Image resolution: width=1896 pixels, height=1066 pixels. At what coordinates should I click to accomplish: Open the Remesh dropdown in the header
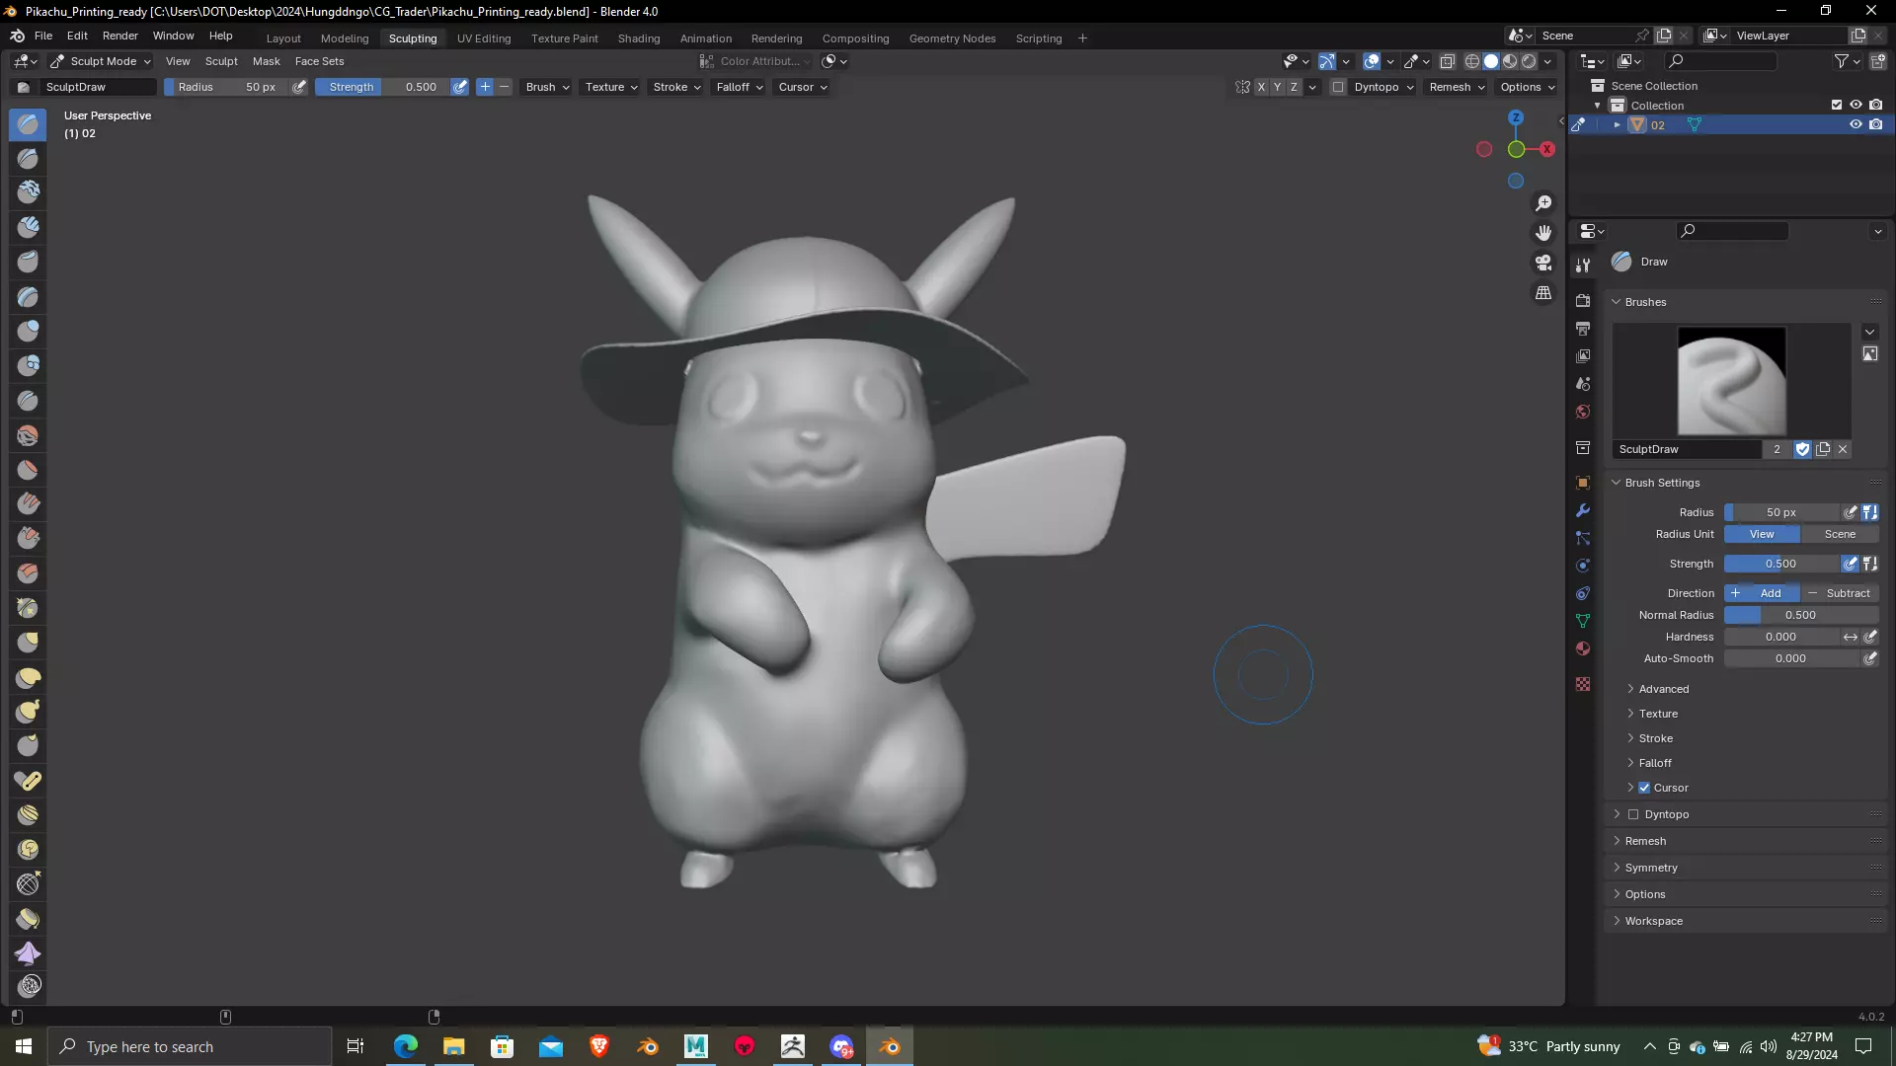point(1457,87)
